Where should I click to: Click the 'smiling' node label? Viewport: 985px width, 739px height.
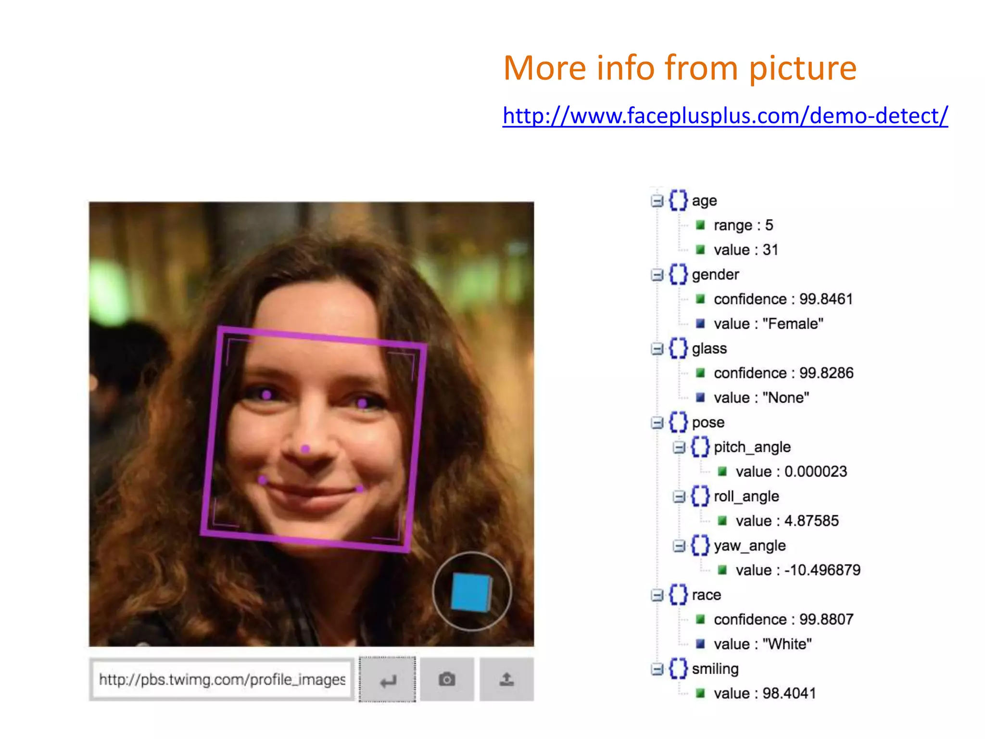[715, 669]
